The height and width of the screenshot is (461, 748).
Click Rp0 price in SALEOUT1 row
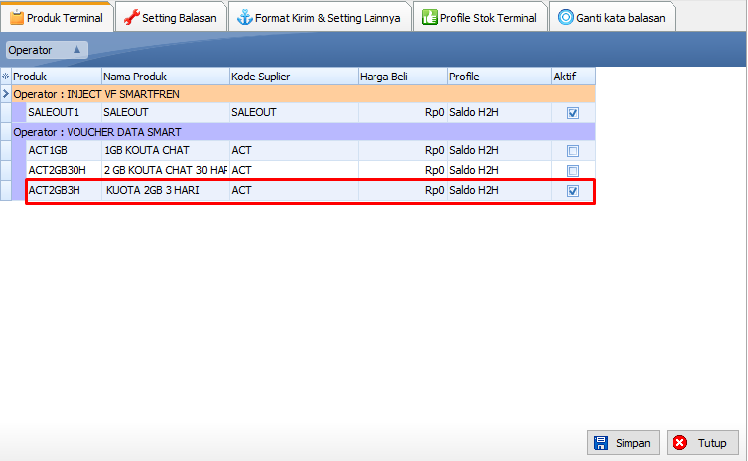coord(402,112)
